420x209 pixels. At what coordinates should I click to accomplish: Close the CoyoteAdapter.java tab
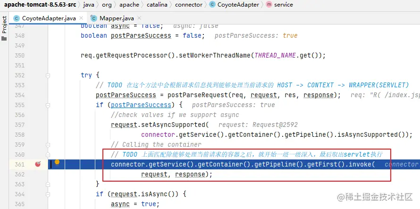click(81, 18)
